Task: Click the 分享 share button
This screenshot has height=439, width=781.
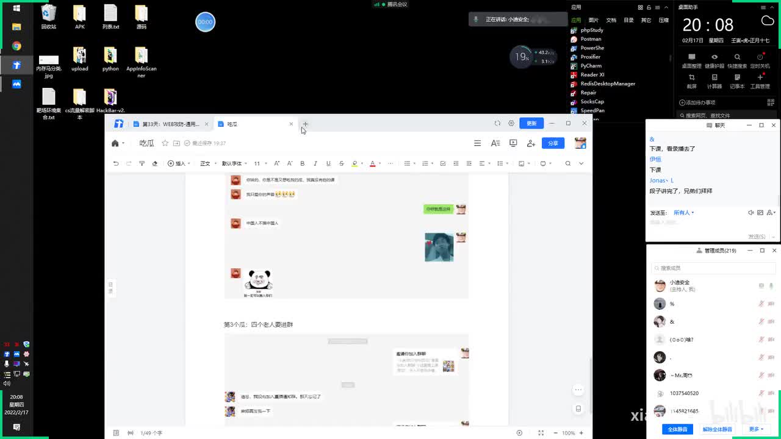Action: pos(553,143)
